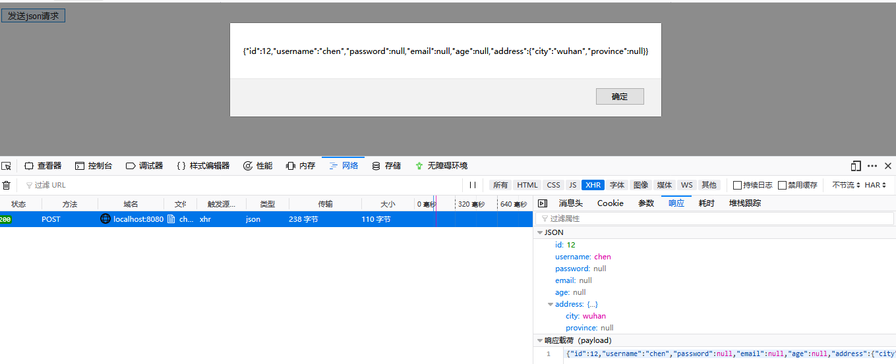Image resolution: width=896 pixels, height=364 pixels.
Task: Enable the 持续日志 persist logs checkbox
Action: 737,186
